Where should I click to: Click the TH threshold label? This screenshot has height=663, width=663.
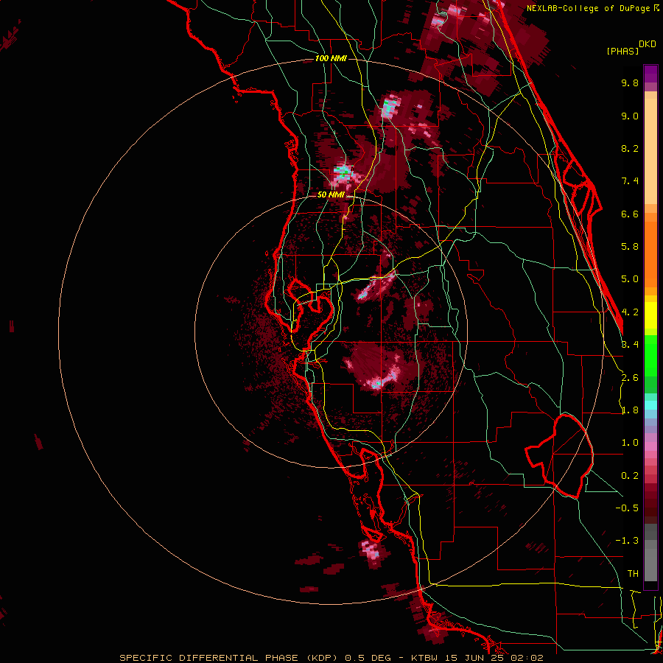pyautogui.click(x=633, y=574)
